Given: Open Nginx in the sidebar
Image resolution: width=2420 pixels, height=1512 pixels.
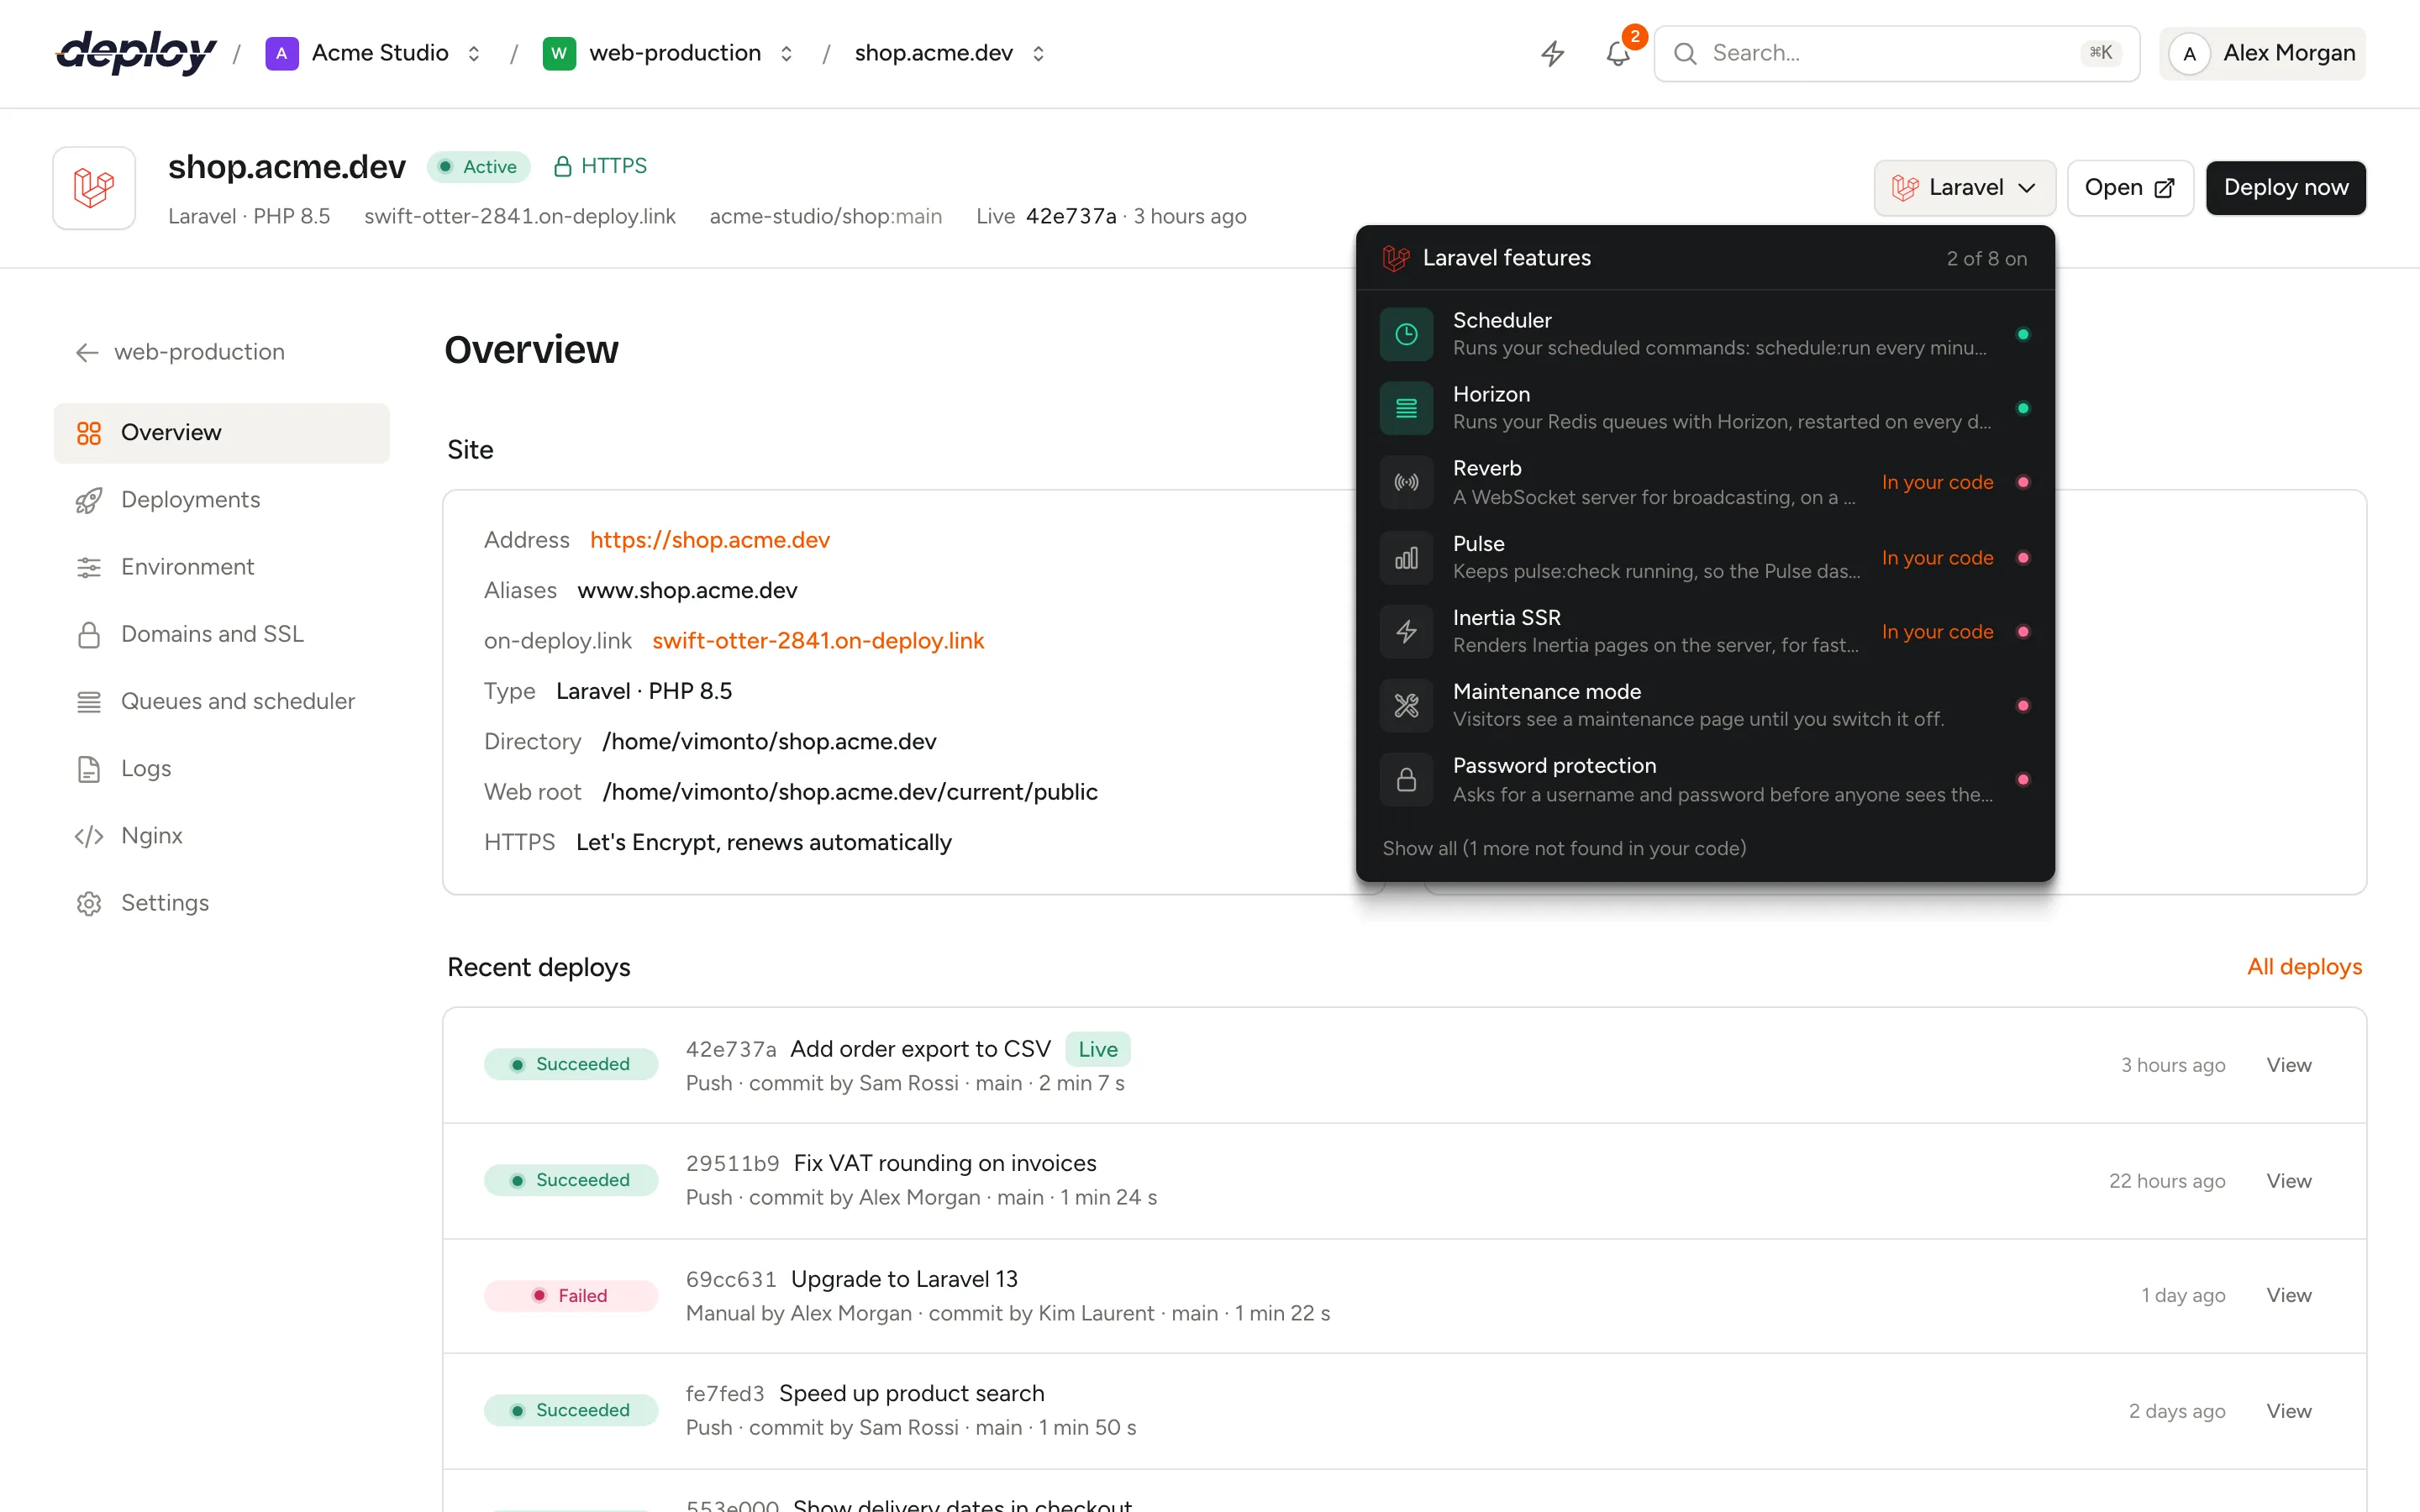Looking at the screenshot, I should (221, 836).
